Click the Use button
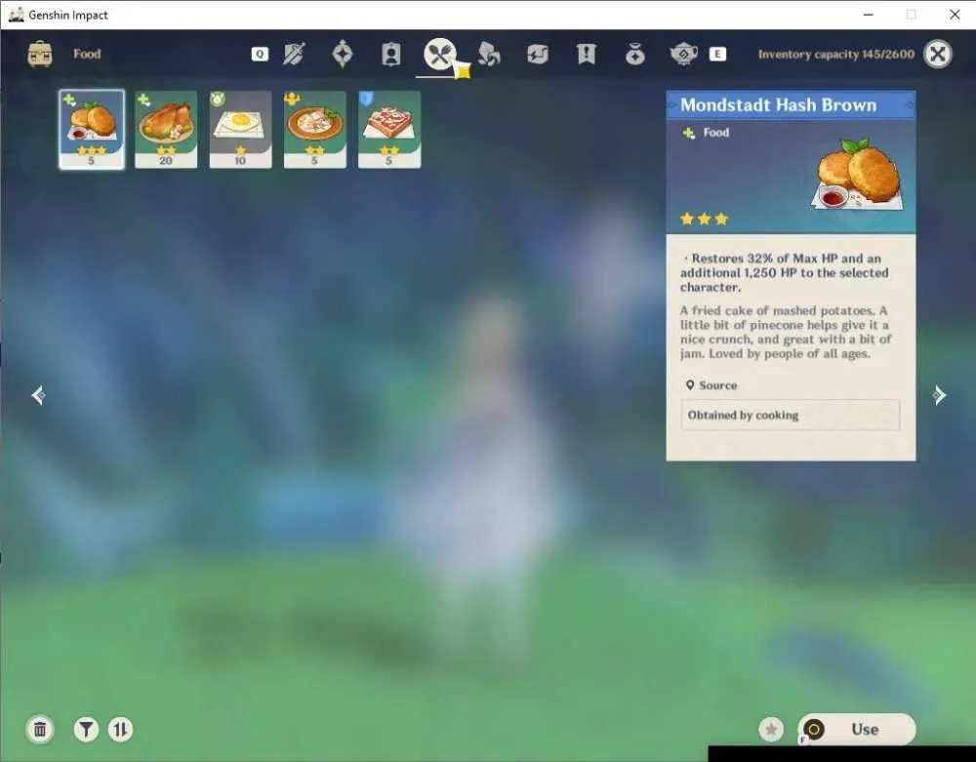976x762 pixels. point(857,729)
